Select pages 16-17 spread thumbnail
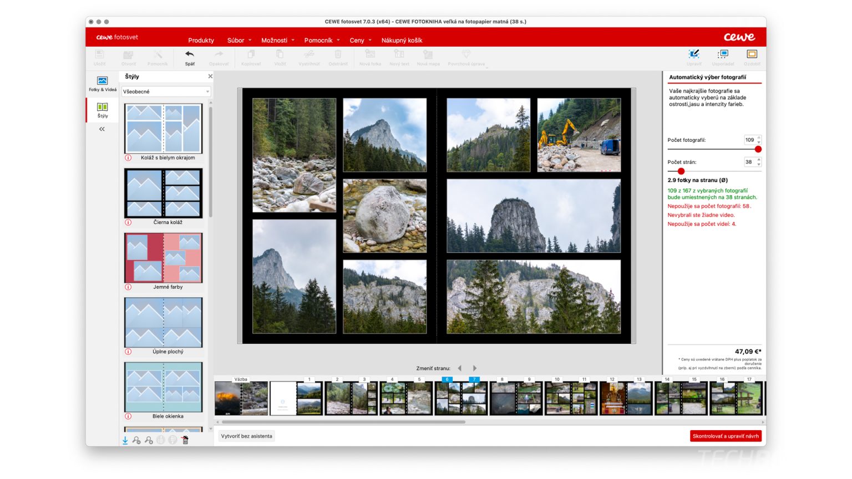 (736, 398)
